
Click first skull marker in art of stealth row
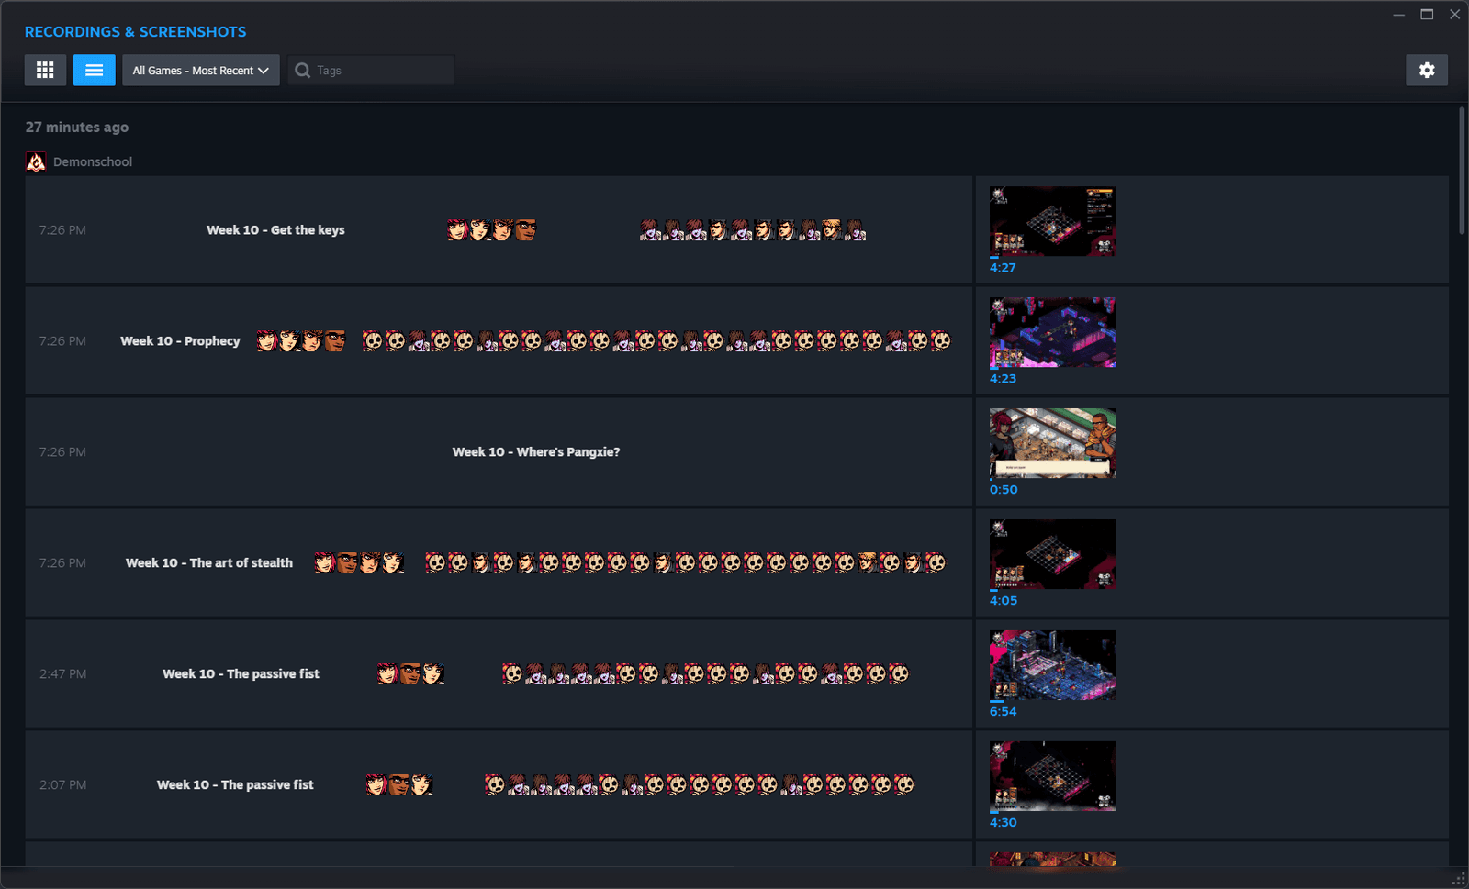(435, 562)
